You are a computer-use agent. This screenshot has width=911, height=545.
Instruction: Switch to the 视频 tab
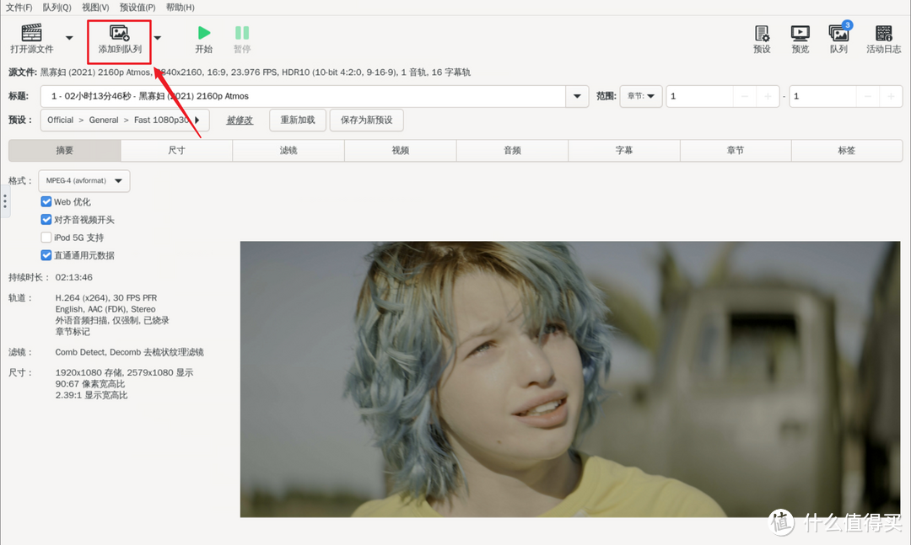pyautogui.click(x=401, y=150)
